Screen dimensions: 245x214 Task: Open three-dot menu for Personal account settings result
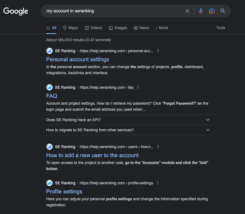158,51
